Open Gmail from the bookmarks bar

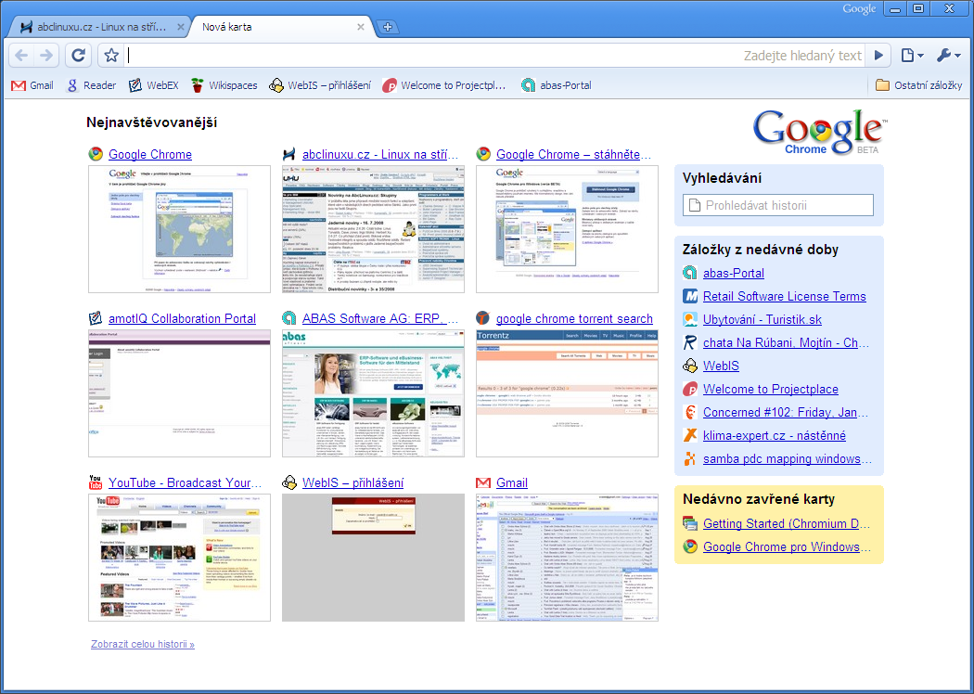click(x=32, y=84)
